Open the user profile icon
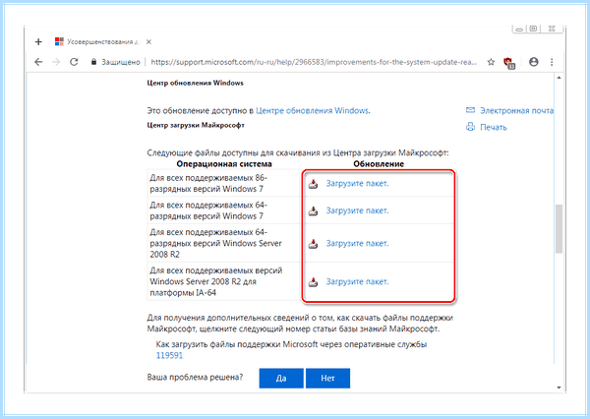590x419 pixels. coord(534,62)
